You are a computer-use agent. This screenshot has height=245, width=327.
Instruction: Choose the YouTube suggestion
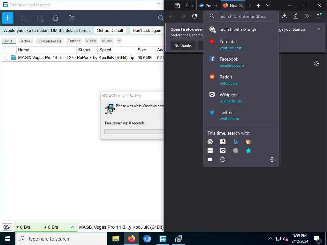click(x=241, y=45)
